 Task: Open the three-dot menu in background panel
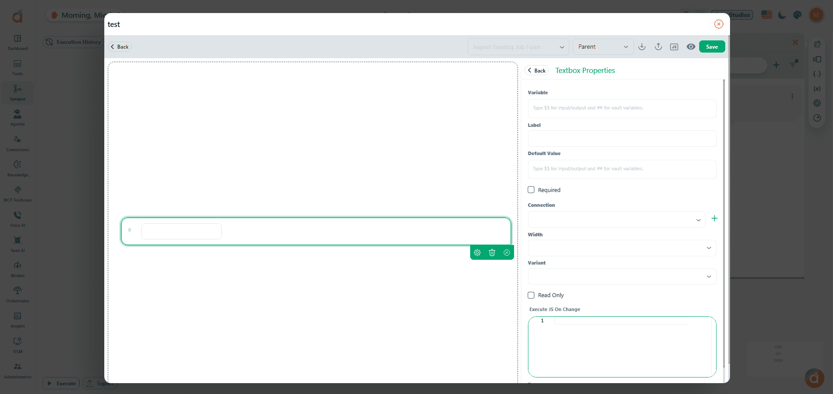792,96
